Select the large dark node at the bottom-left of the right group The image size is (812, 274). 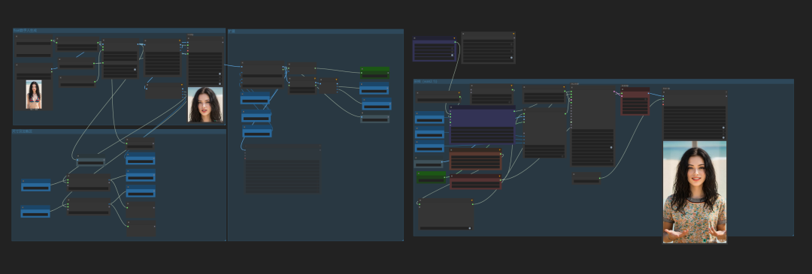(x=446, y=215)
